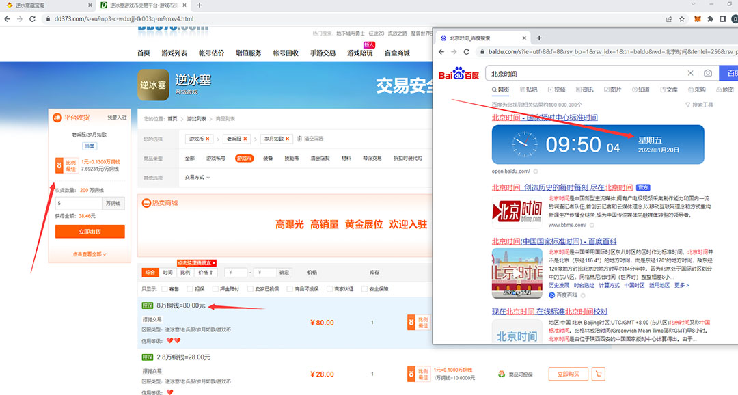Click the 热卖商城 megaphone icon
Image resolution: width=738 pixels, height=395 pixels.
coord(146,202)
